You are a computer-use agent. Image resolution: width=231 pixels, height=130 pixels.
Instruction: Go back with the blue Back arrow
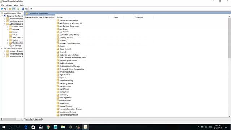pos(2,9)
